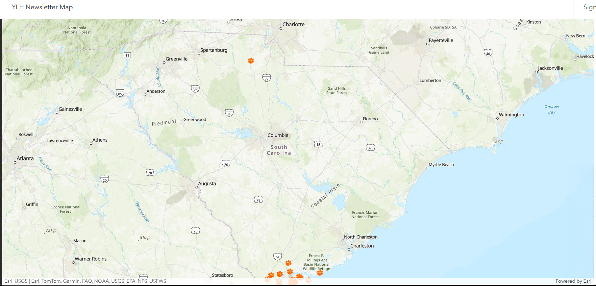Click the Augusta city label

[x=207, y=183]
